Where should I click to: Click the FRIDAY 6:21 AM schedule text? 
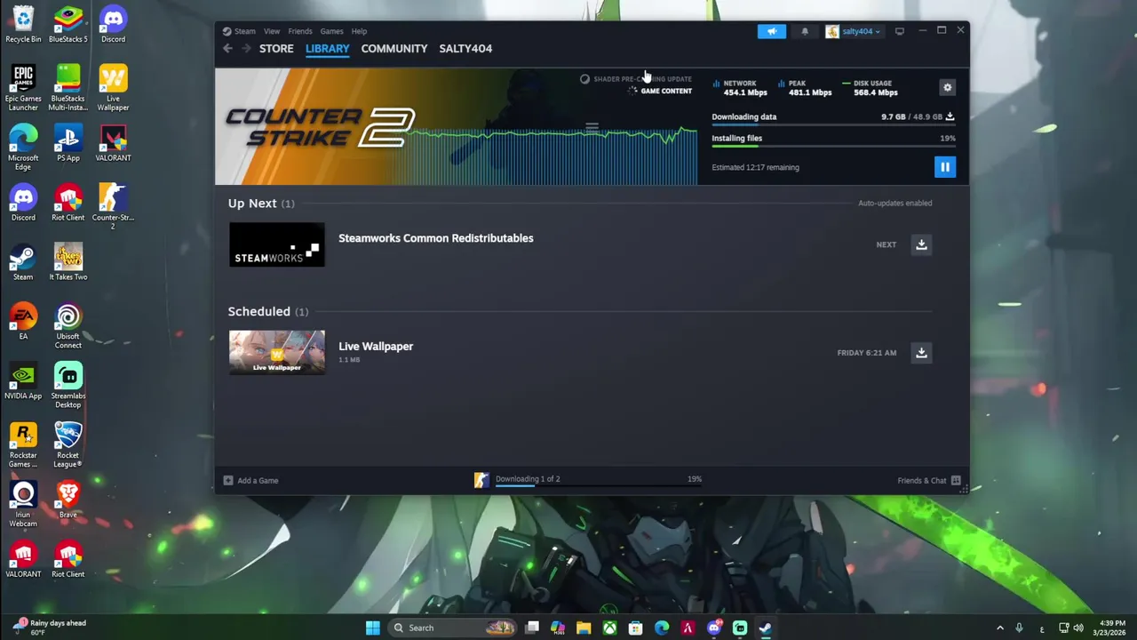click(866, 353)
